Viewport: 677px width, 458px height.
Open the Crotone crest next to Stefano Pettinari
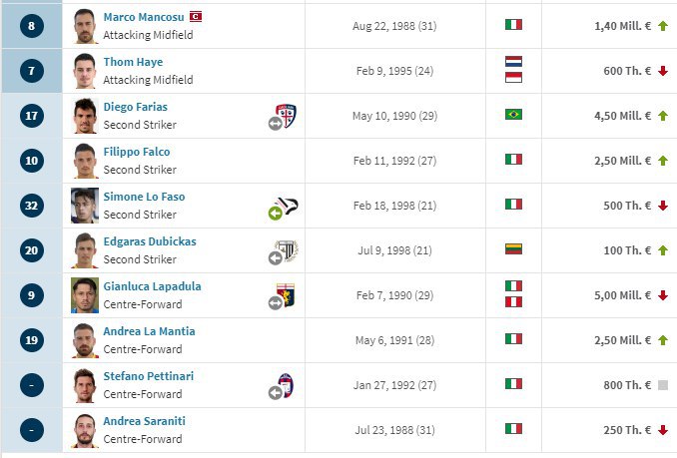point(286,385)
